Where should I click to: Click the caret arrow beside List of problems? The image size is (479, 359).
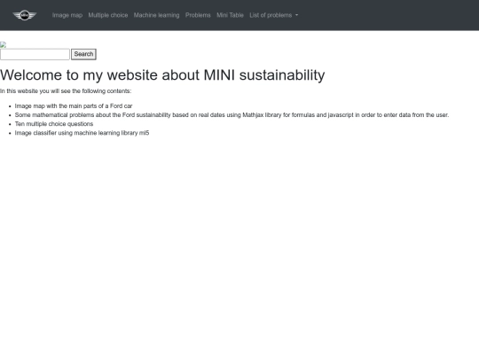point(296,15)
